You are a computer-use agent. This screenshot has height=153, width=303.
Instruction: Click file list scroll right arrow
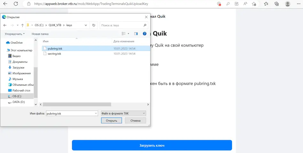[148, 105]
